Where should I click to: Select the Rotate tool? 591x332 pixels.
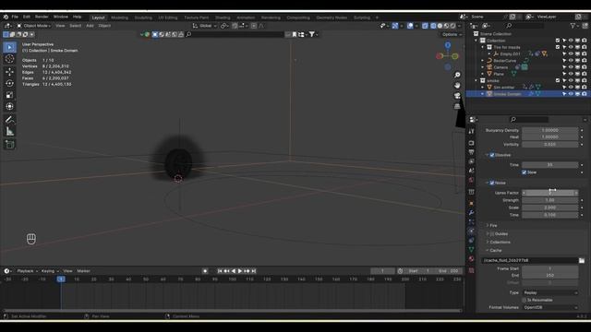10,83
